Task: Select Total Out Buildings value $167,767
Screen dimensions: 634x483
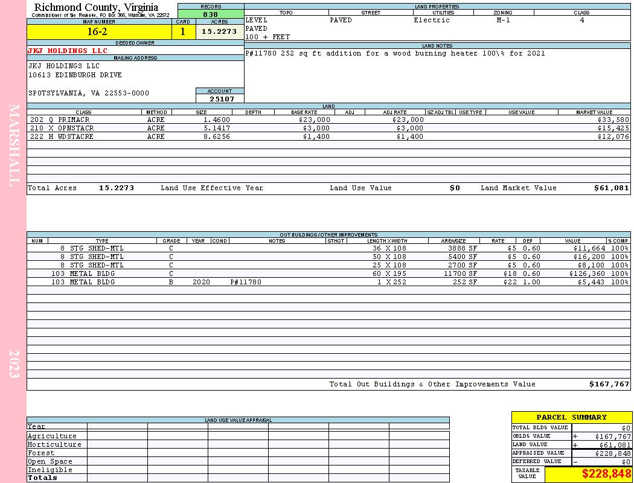Action: [609, 384]
